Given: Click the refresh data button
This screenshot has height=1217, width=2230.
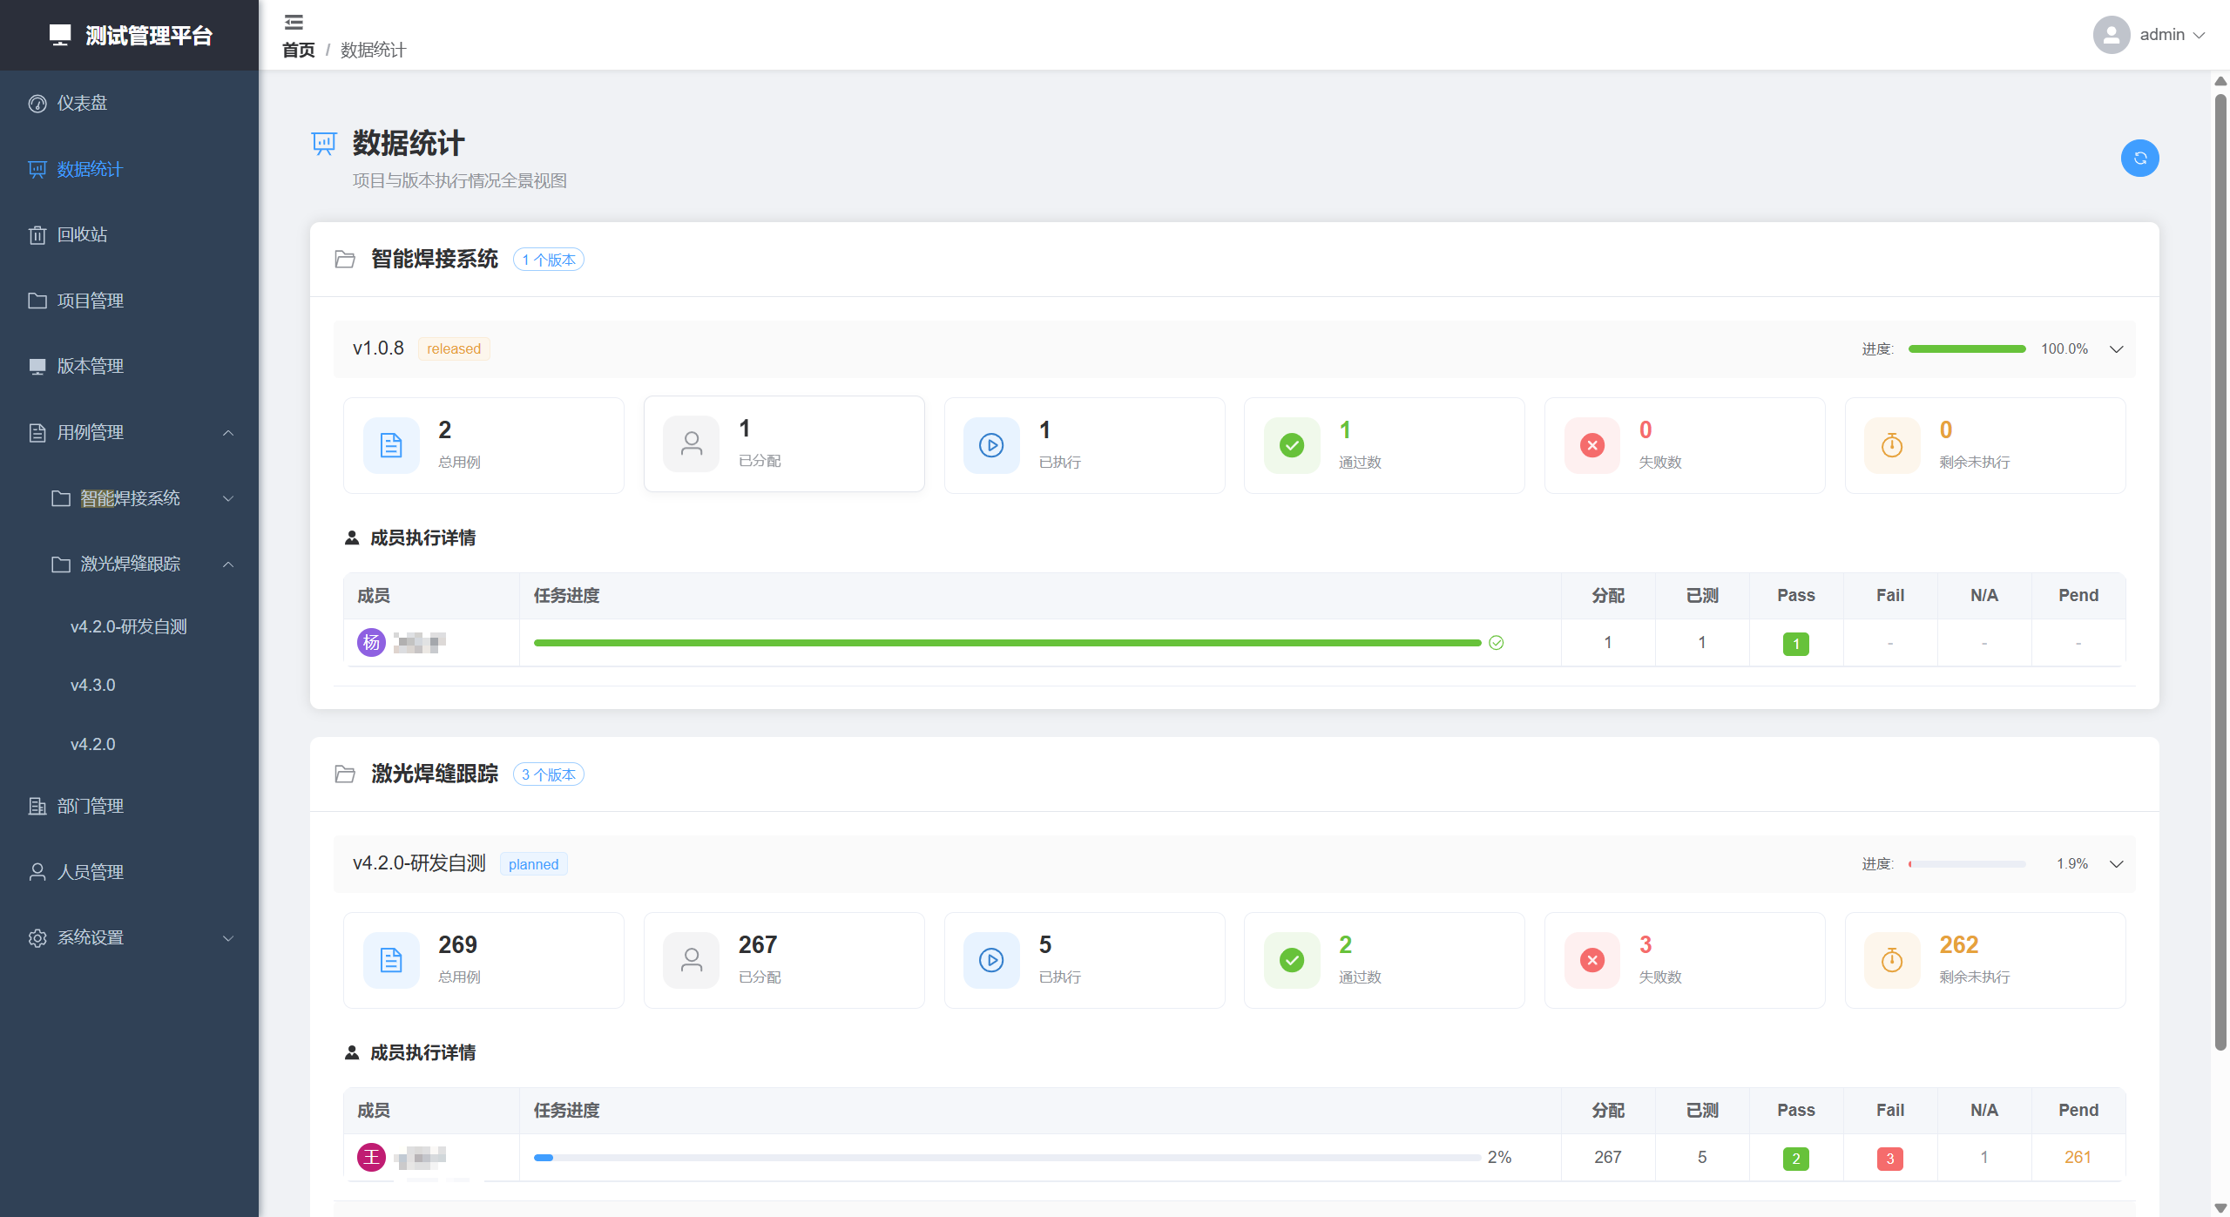Looking at the screenshot, I should point(2139,159).
